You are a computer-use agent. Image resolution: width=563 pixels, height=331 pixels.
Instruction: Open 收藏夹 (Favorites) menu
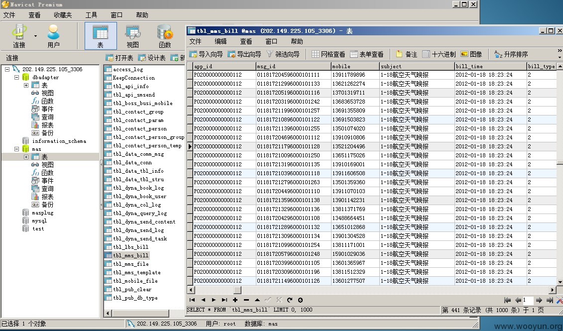point(63,15)
